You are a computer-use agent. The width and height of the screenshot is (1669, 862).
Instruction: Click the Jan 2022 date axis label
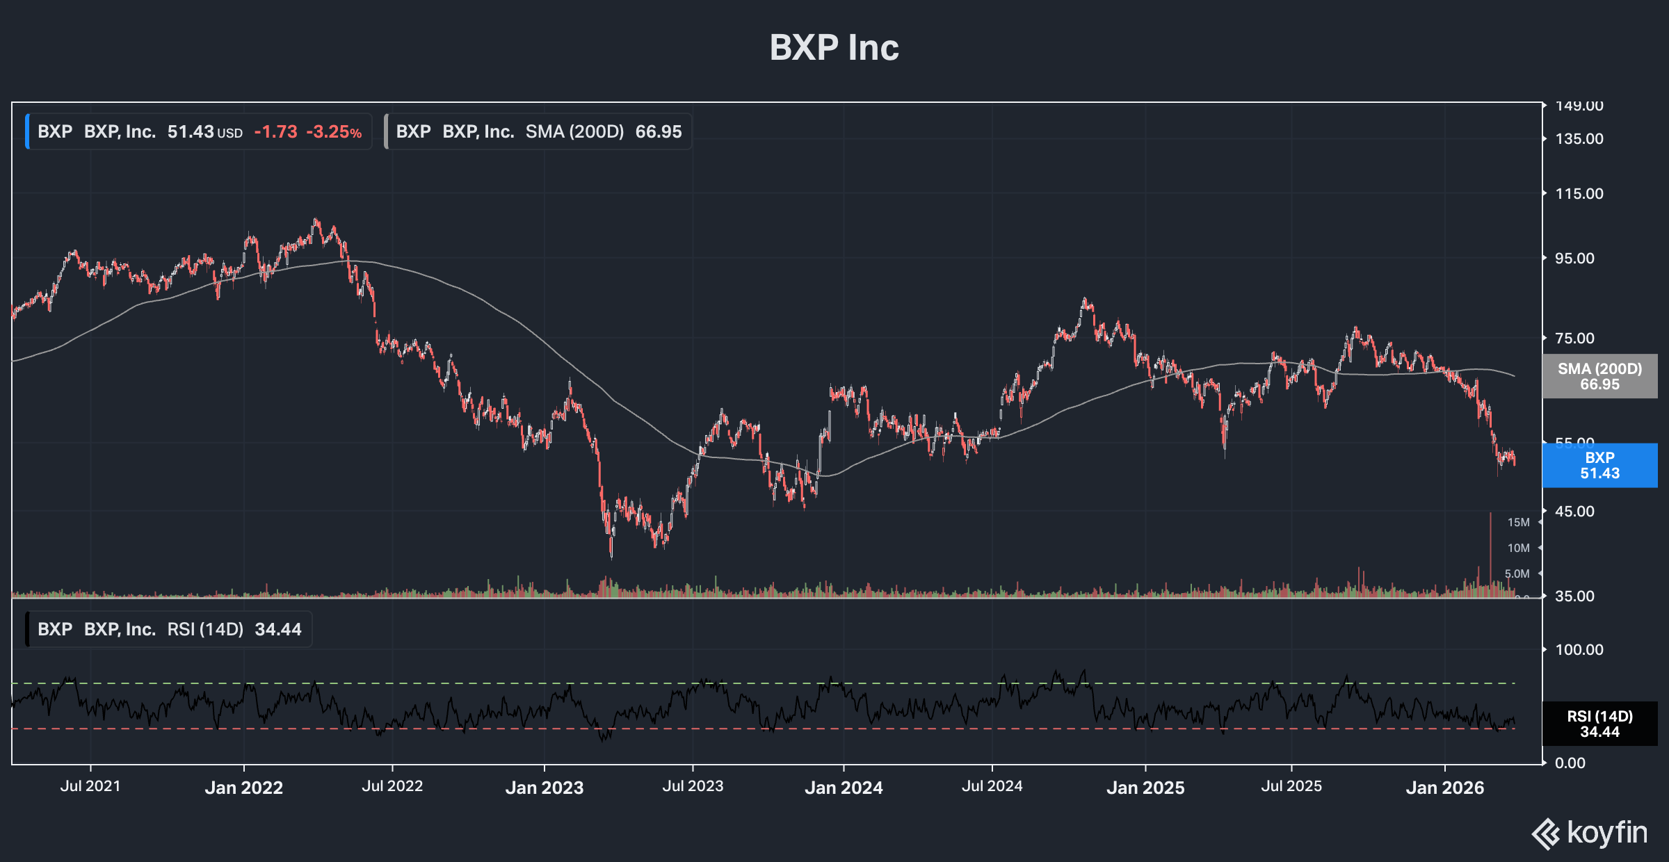[x=243, y=788]
